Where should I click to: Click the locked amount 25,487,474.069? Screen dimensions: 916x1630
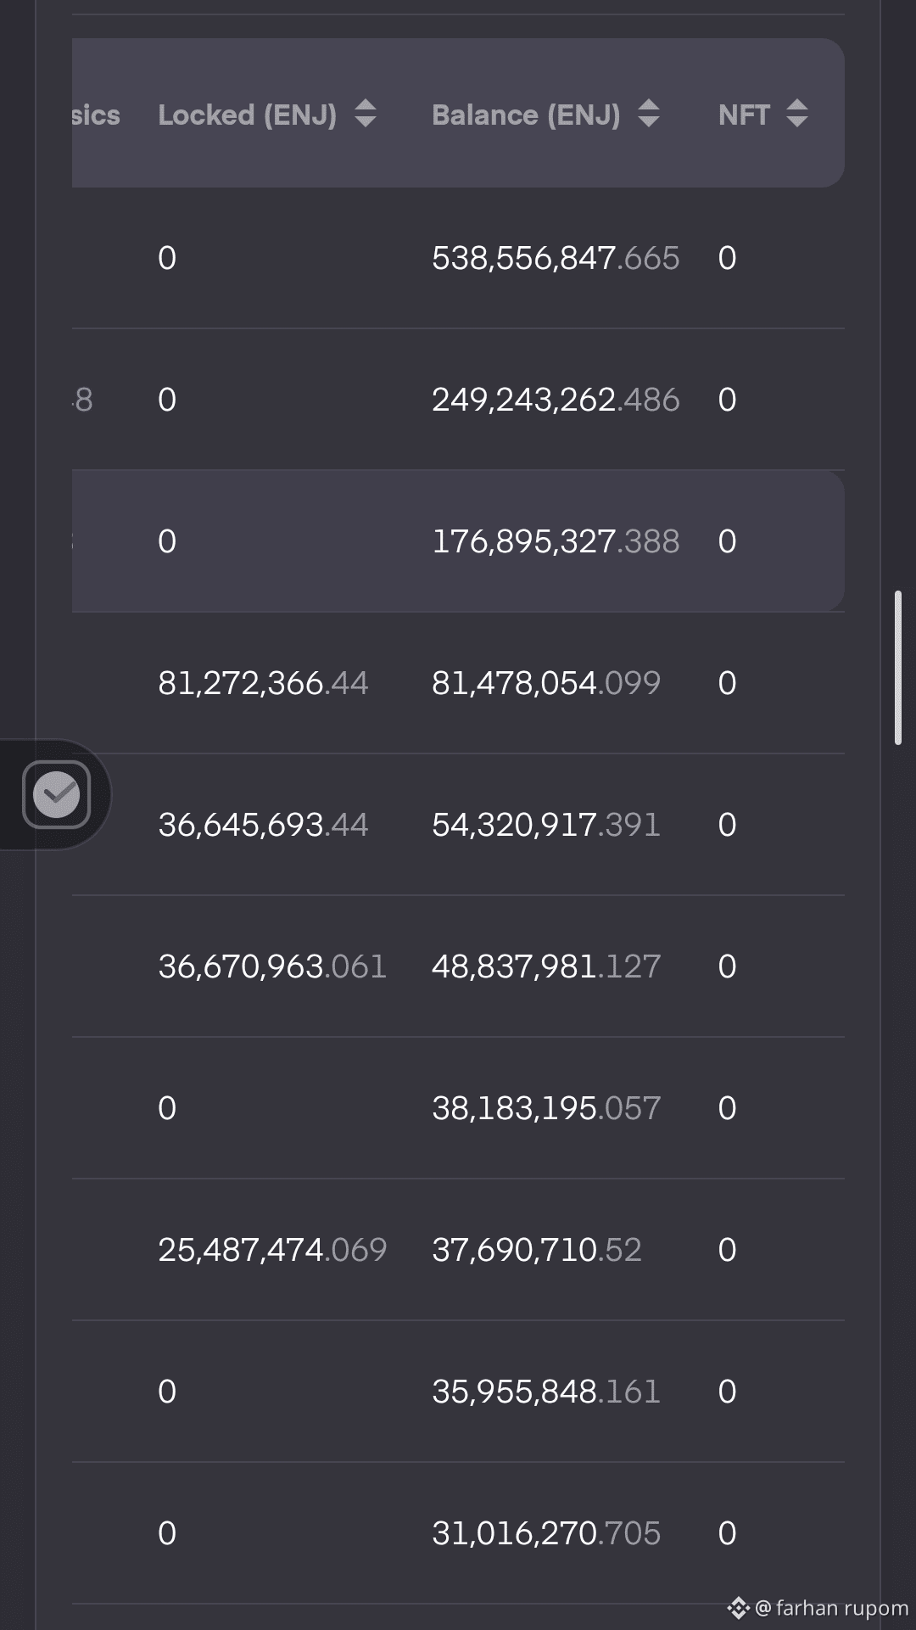pos(272,1250)
